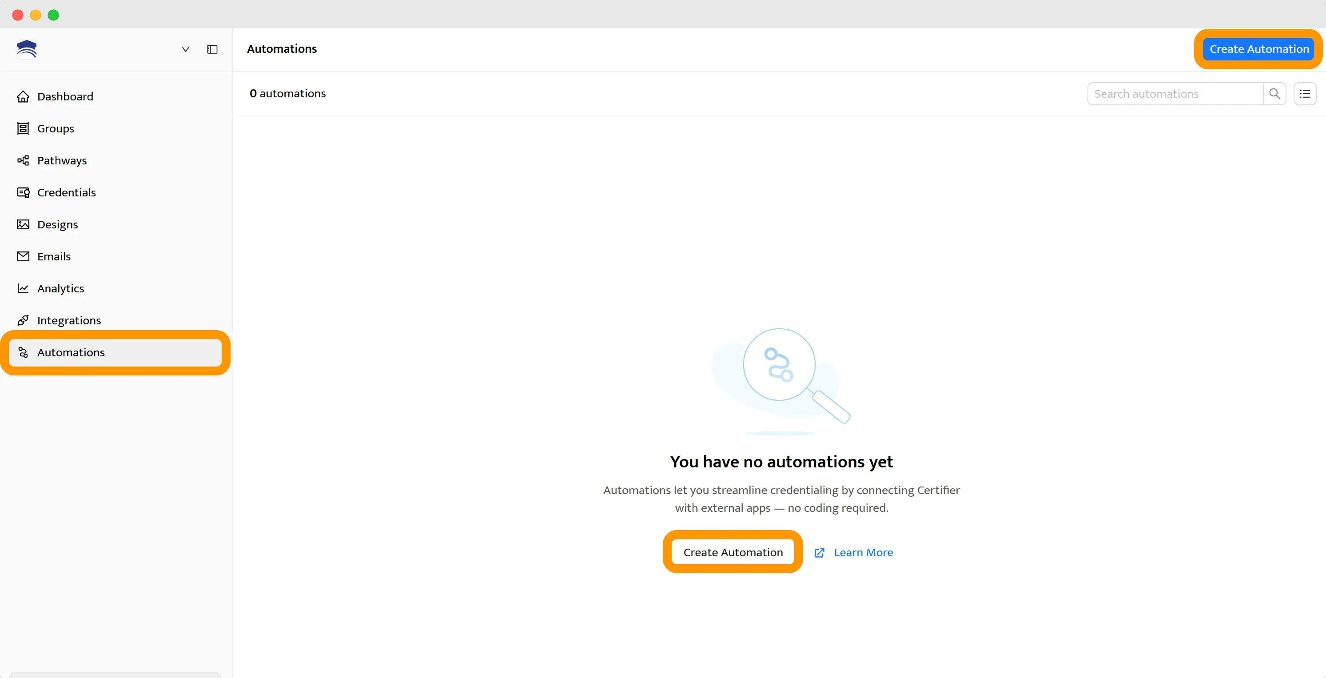The image size is (1326, 678).
Task: Open Credentials via its sidebar icon
Action: (x=23, y=192)
